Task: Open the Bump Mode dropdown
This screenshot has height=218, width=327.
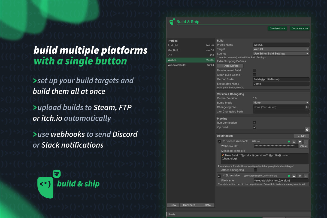Action: click(x=281, y=103)
